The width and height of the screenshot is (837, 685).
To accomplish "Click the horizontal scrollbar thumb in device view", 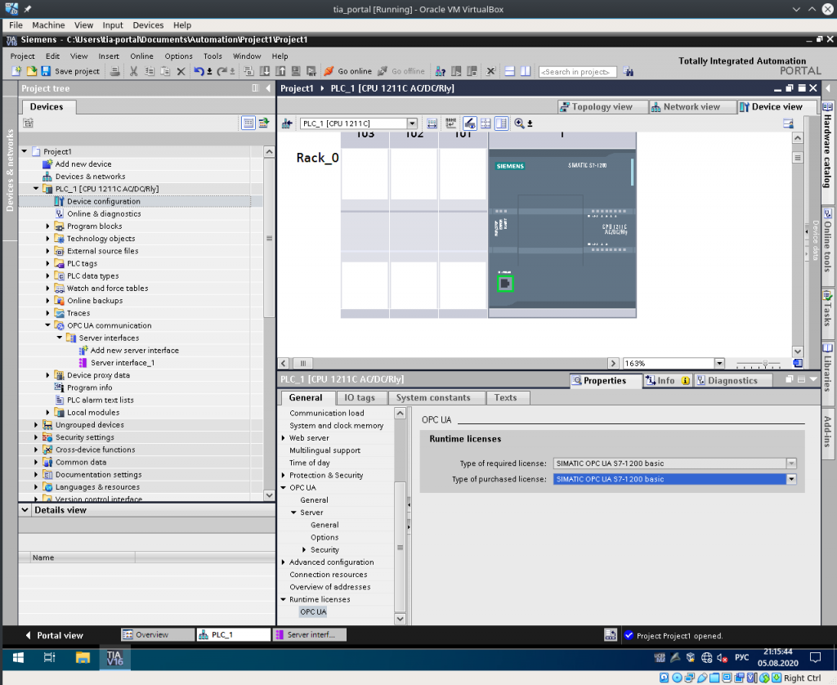I will pyautogui.click(x=302, y=363).
